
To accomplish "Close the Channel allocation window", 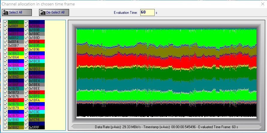I will 260,4.
